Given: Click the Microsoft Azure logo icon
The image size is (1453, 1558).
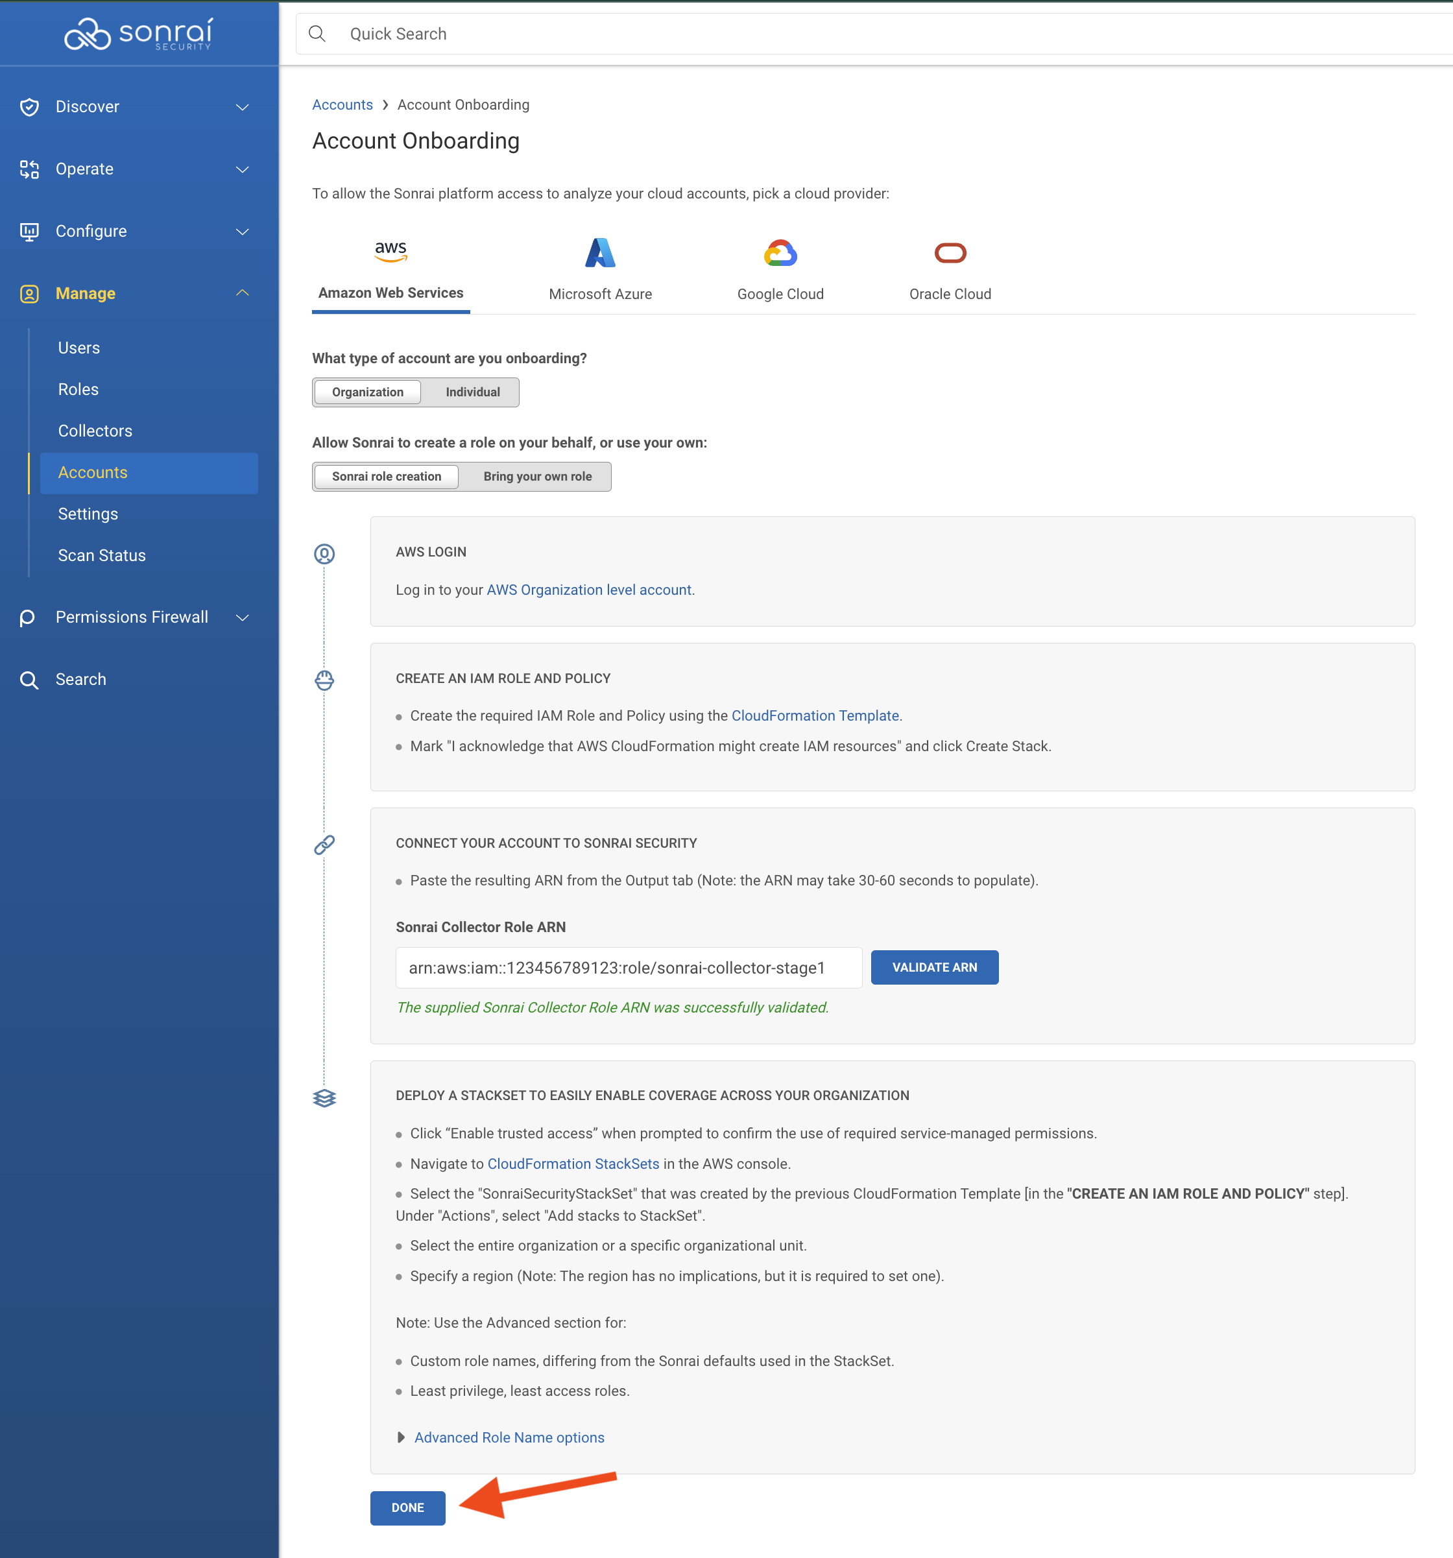Looking at the screenshot, I should pyautogui.click(x=600, y=252).
